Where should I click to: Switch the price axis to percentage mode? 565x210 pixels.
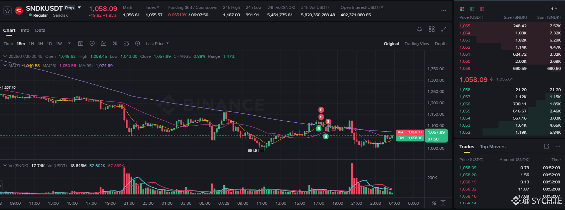434,203
